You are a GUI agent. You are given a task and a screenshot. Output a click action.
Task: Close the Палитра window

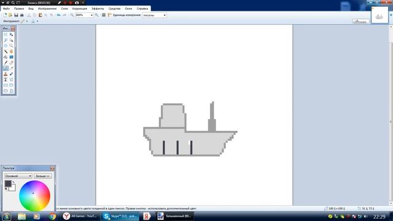[52, 168]
